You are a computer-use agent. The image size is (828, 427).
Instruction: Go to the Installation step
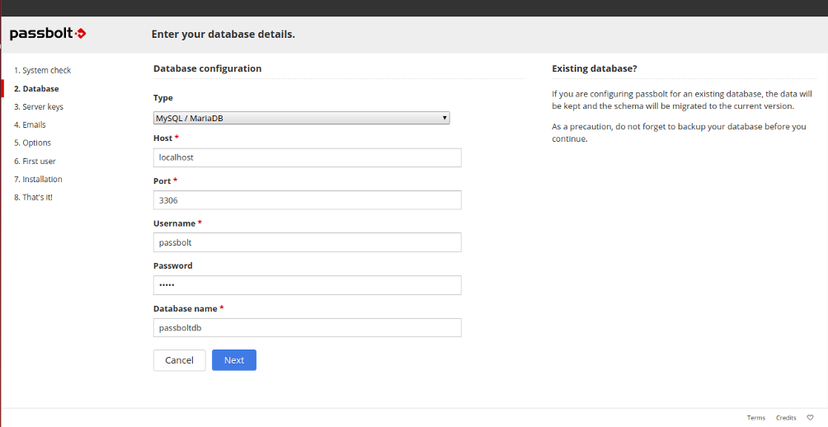(38, 179)
